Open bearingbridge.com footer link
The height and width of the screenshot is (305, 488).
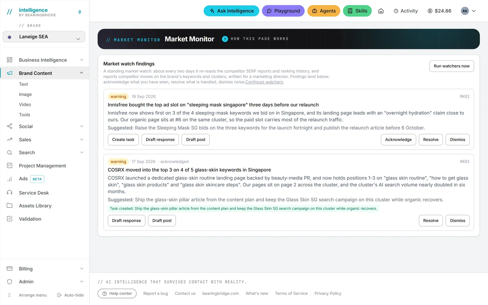220,293
